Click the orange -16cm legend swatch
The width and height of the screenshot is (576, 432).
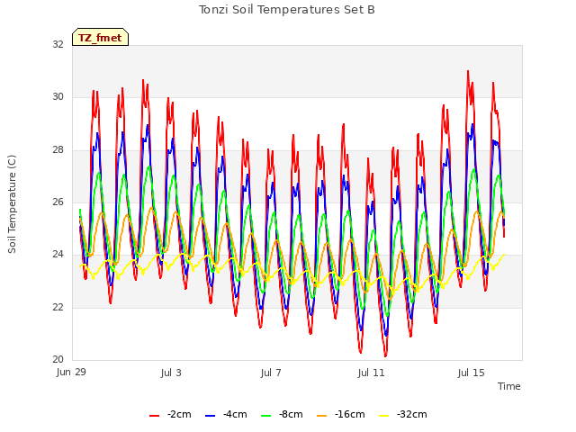coord(322,416)
